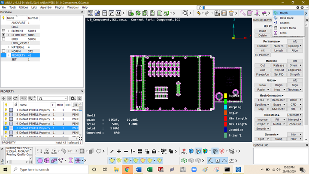Click the green wireframe mesh icon
Viewport: 309px width, 174px height.
point(184,161)
